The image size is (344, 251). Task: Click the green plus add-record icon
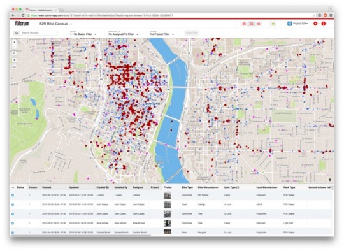click(273, 24)
